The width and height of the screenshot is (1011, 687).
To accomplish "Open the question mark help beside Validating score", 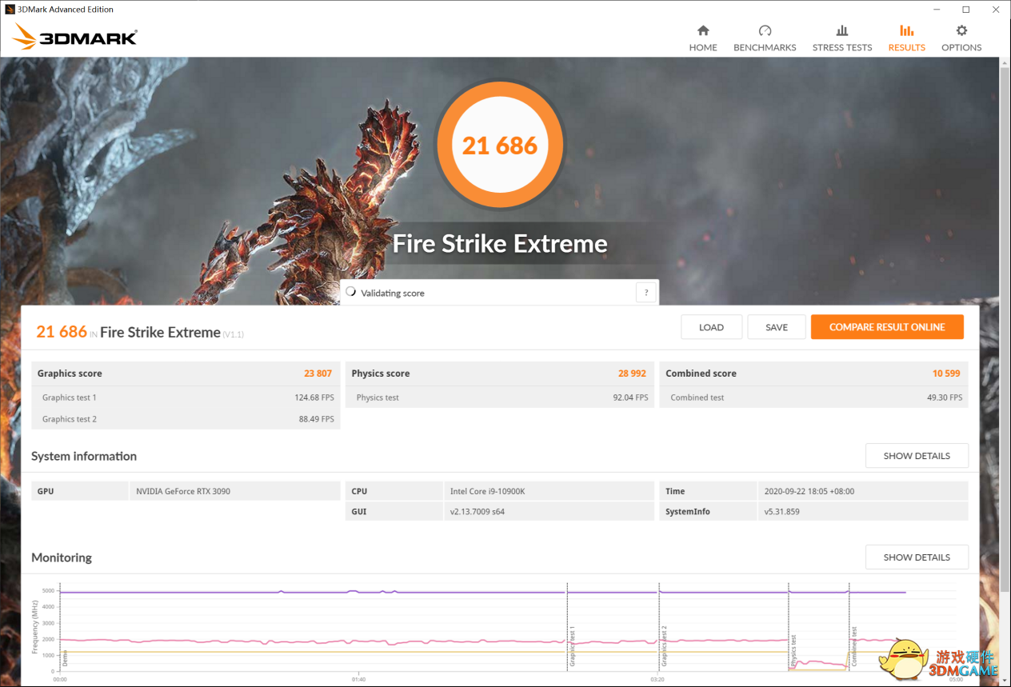I will coord(645,293).
